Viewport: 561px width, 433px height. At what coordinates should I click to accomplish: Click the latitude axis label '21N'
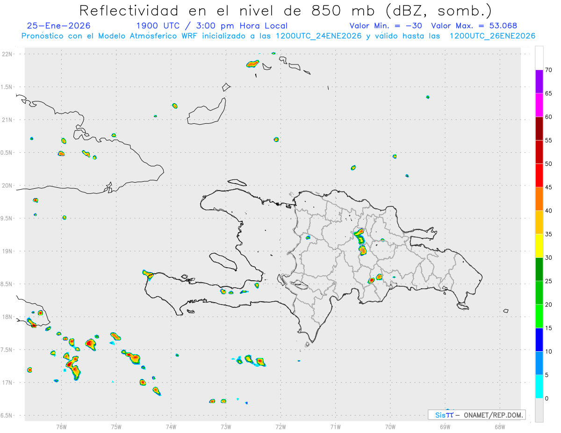(8, 120)
